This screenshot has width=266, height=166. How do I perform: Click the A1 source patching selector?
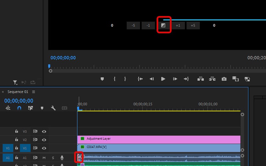click(8, 158)
